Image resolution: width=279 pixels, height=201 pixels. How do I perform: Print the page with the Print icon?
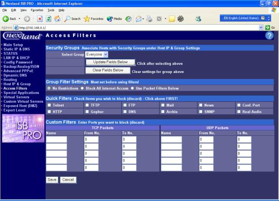coord(149,18)
